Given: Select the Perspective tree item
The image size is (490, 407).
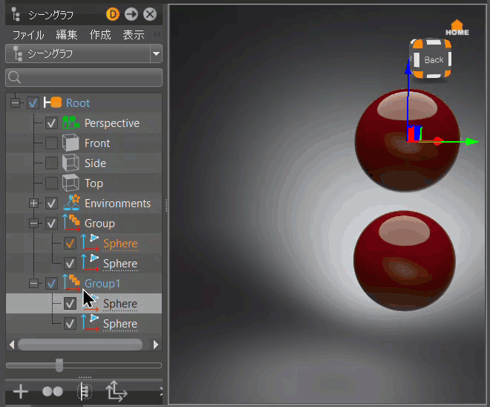Looking at the screenshot, I should (x=112, y=123).
